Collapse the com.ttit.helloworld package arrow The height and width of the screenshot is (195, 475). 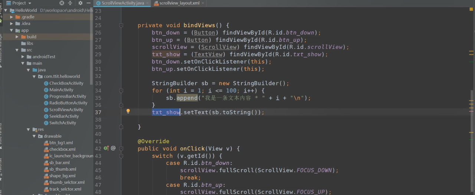point(34,77)
